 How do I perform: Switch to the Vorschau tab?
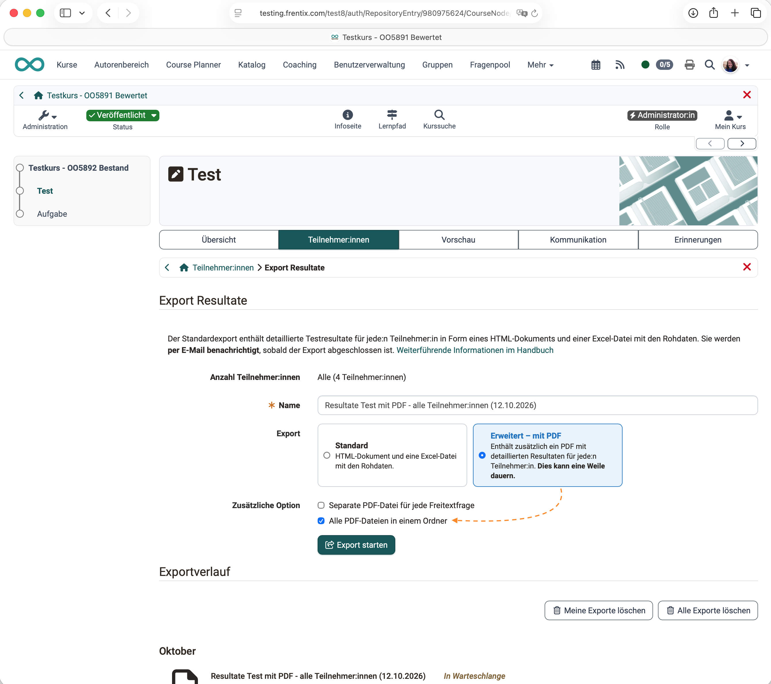458,240
